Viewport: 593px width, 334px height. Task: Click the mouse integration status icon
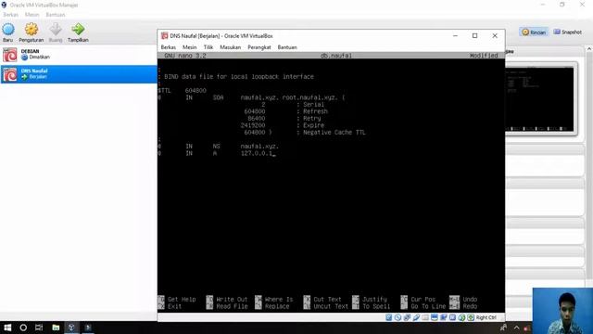click(x=461, y=317)
